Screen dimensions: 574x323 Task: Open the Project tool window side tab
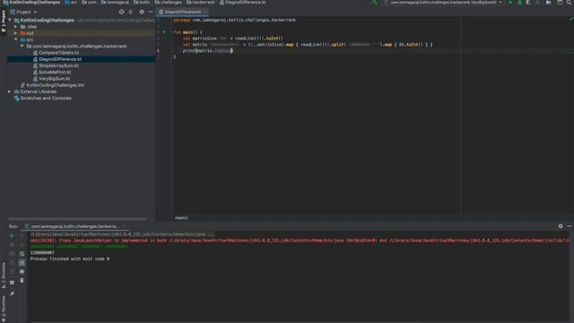click(4, 22)
